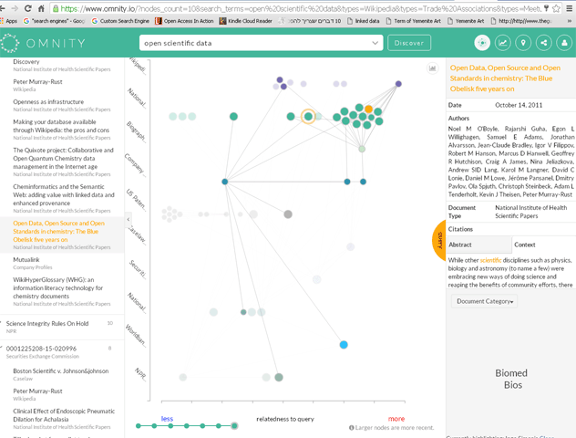Image resolution: width=576 pixels, height=438 pixels.
Task: Click the share icon in header
Action: point(544,43)
